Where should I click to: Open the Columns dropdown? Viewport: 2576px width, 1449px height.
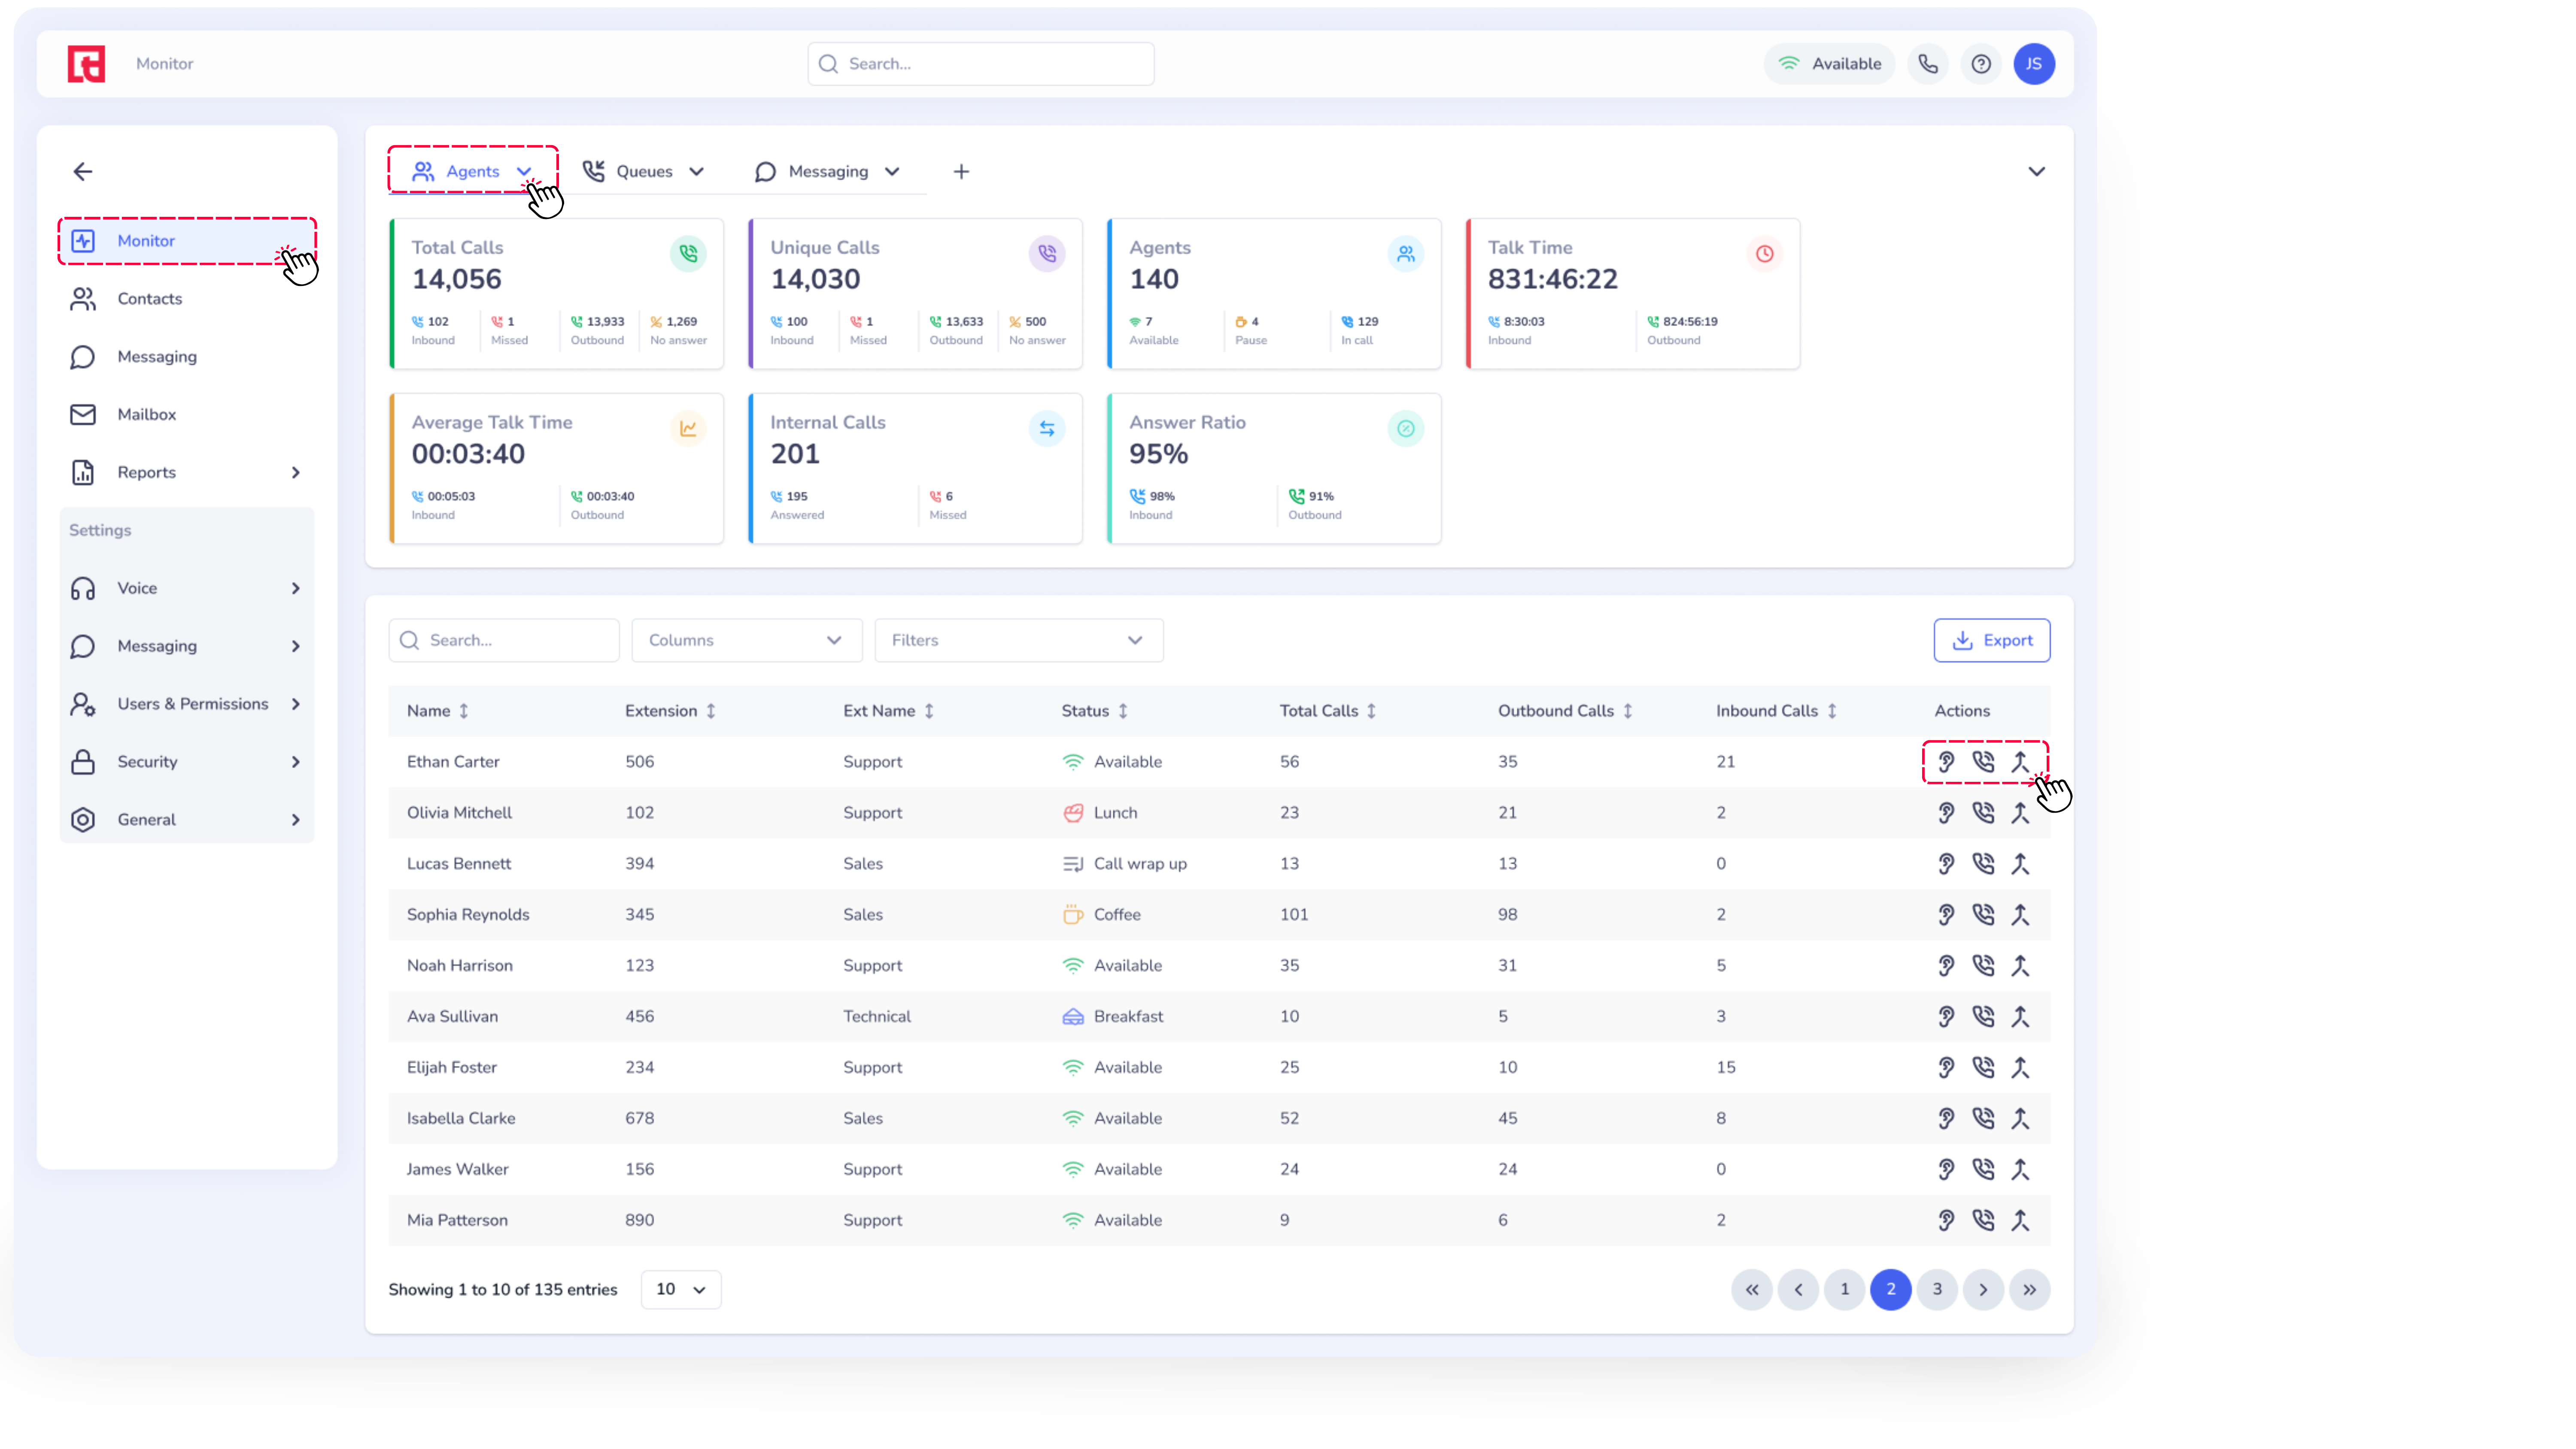746,640
